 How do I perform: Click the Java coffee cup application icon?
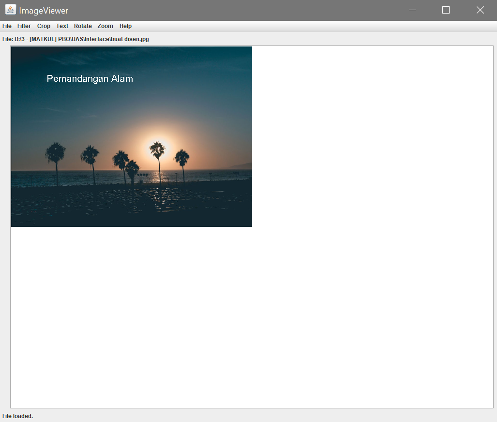click(x=10, y=10)
